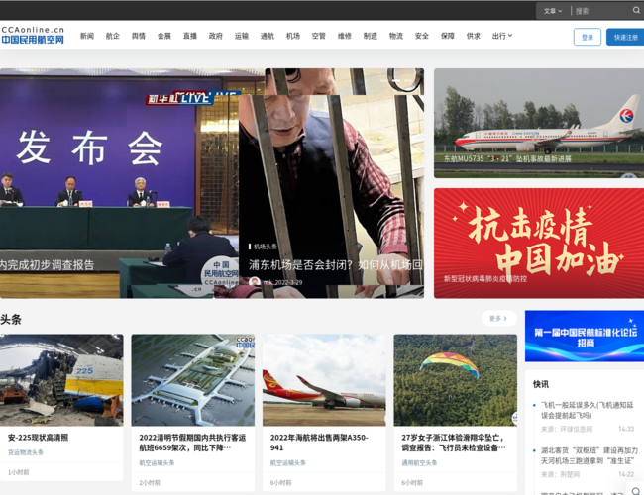Open the 航企 navigation item

[x=113, y=36]
